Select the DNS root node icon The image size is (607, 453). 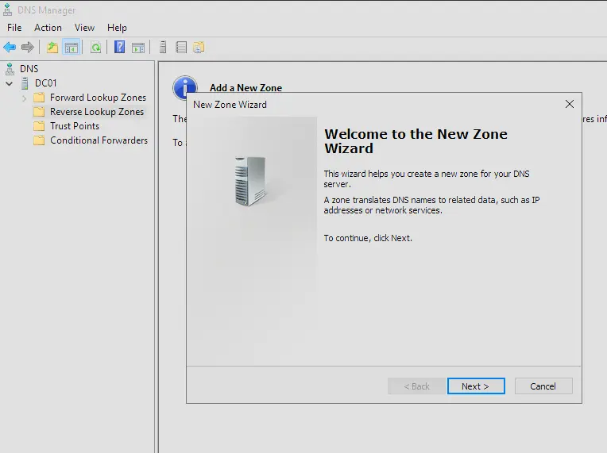point(10,69)
